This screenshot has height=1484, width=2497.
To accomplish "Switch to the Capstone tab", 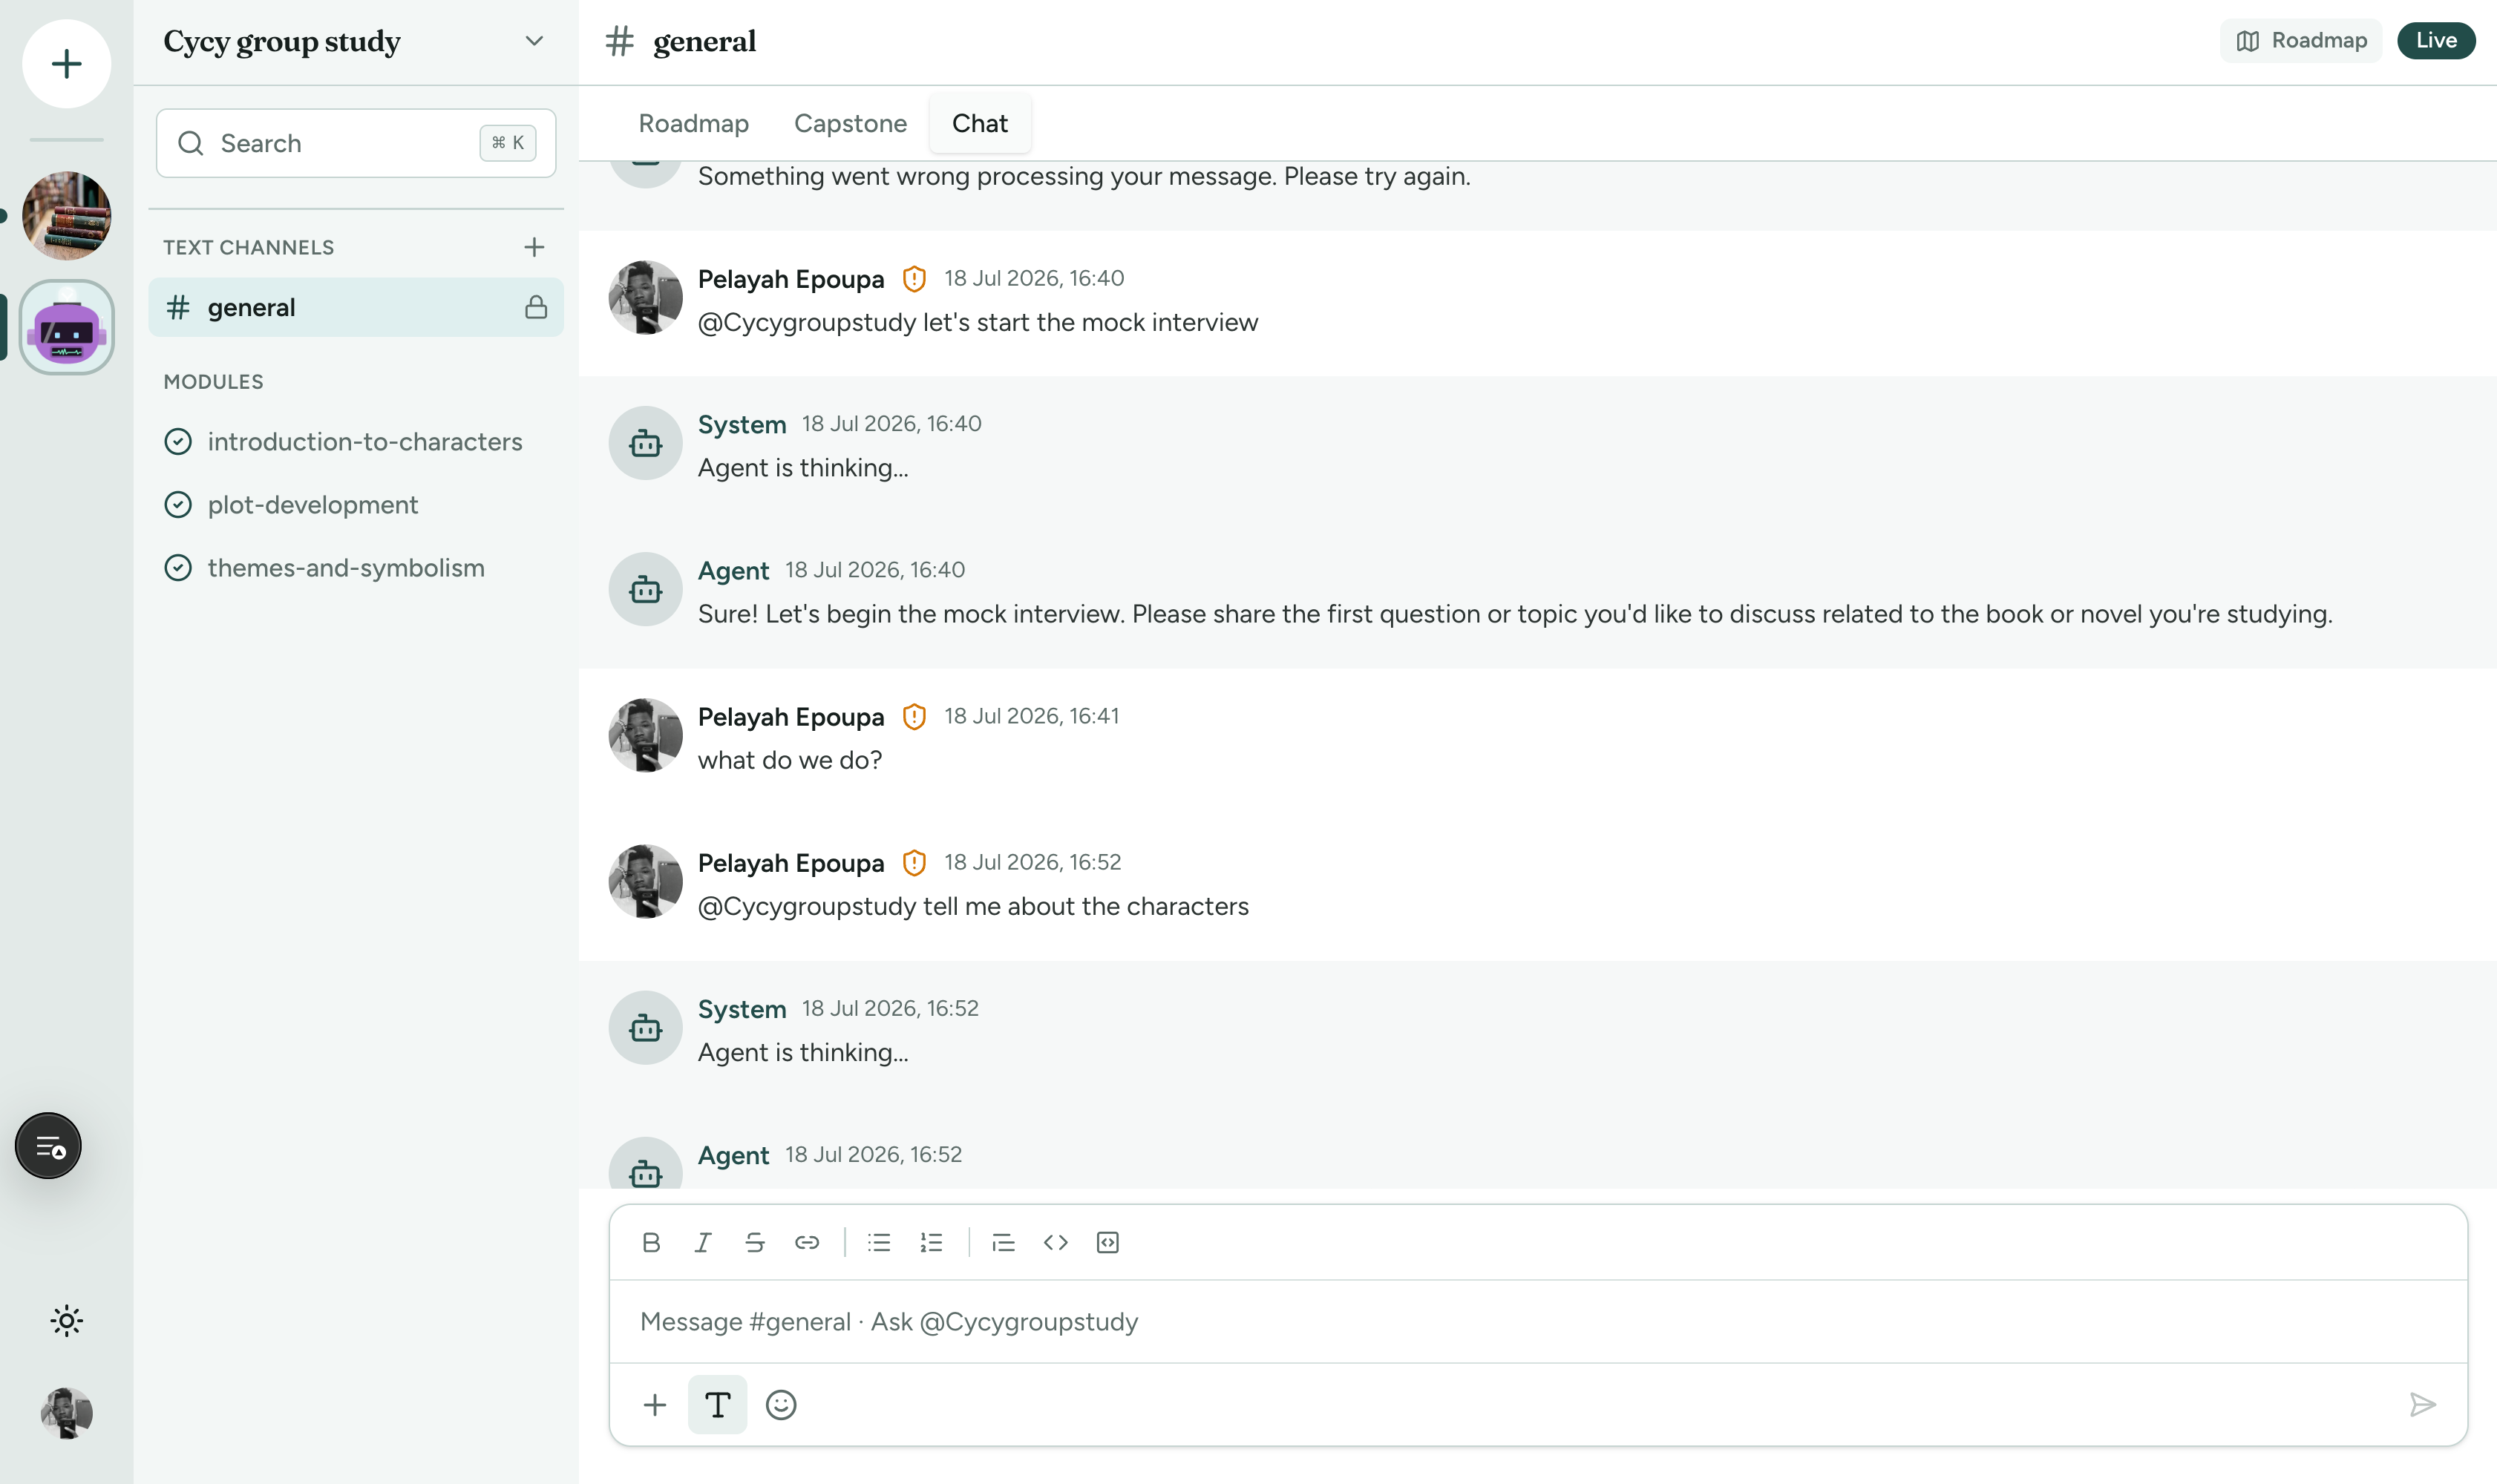I will click(x=851, y=123).
